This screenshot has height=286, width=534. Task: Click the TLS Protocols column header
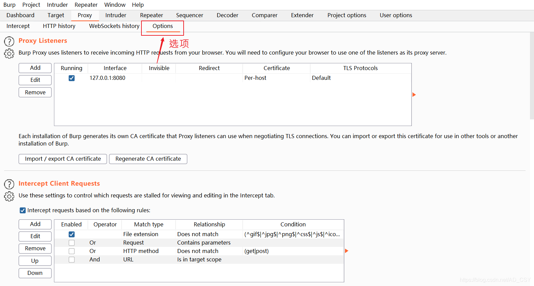coord(361,68)
